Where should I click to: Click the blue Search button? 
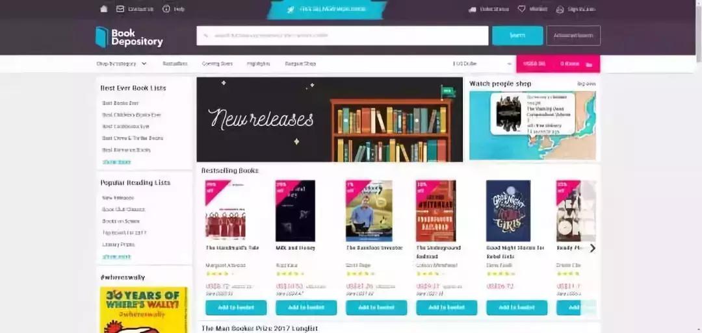click(x=517, y=35)
